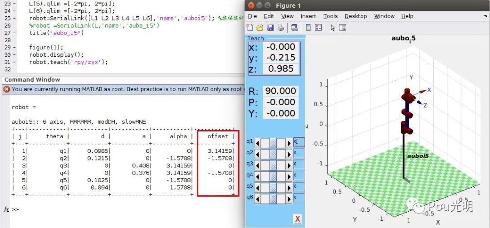Screen dimensions: 490x228
Task: Click New Figure icon in Figure 1 toolbar
Action: [250, 28]
